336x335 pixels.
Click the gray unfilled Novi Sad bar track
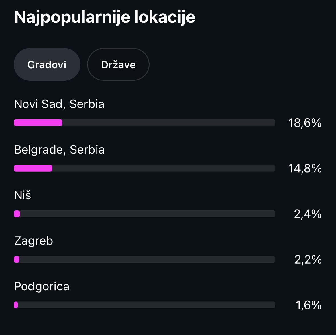168,123
